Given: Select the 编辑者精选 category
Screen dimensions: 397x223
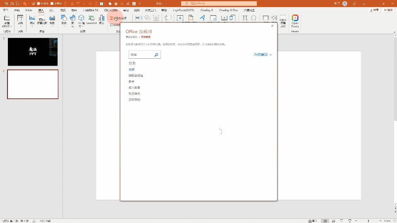Looking at the screenshot, I should [136, 76].
